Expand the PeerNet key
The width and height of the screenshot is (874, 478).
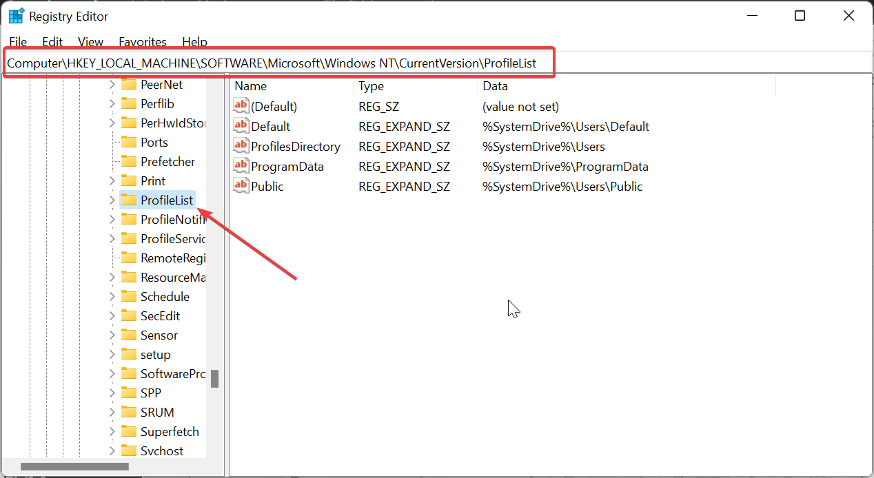112,84
